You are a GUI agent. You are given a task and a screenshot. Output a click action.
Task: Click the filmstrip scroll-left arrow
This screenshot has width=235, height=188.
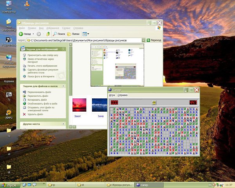[x=74, y=127]
